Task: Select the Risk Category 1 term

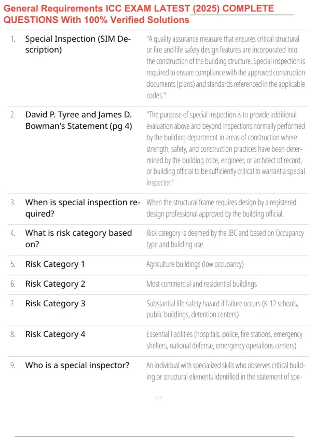Action: pyautogui.click(x=55, y=264)
